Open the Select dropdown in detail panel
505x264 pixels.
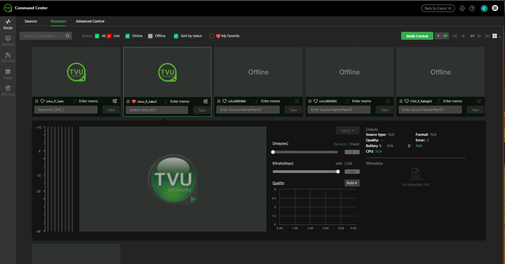point(347,131)
